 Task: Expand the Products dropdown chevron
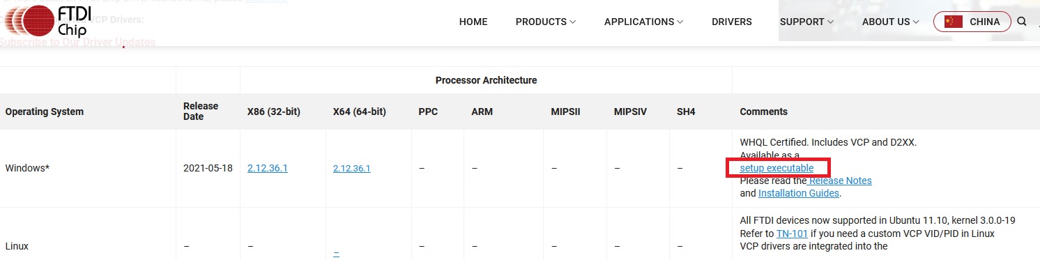coord(573,22)
